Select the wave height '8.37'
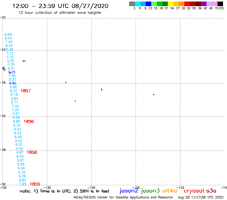227x200 pixels. (13, 79)
